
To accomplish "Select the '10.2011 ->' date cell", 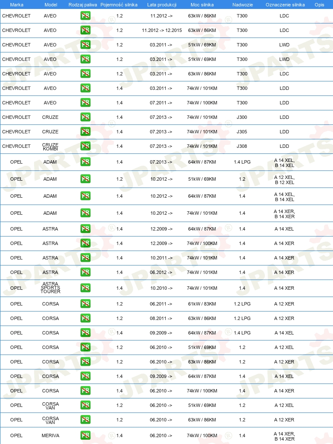I will click(x=161, y=258).
